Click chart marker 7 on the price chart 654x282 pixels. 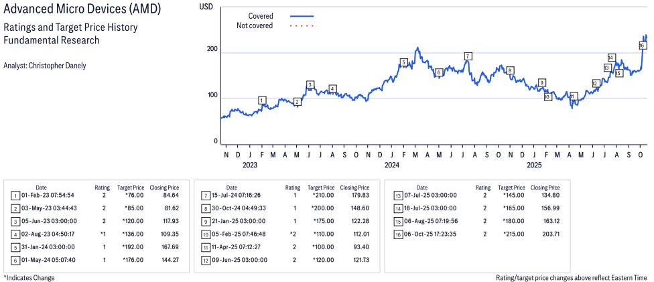click(x=468, y=56)
